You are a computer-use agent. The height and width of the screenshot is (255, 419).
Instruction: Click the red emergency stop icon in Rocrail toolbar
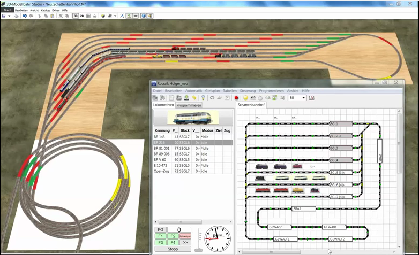(236, 98)
